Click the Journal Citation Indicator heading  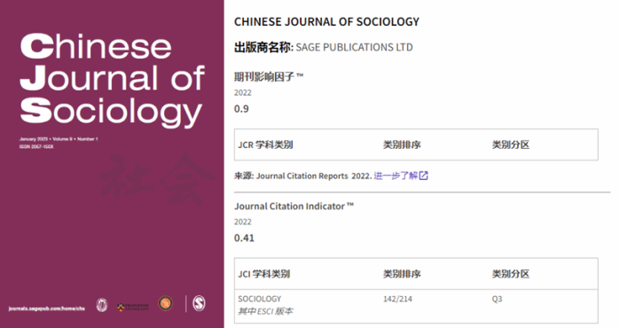pyautogui.click(x=294, y=206)
